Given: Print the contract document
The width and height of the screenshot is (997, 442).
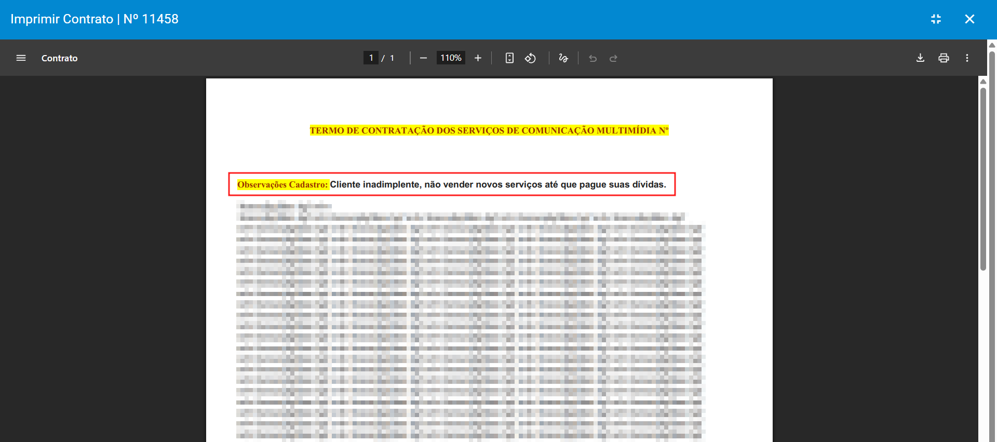Looking at the screenshot, I should click(944, 58).
